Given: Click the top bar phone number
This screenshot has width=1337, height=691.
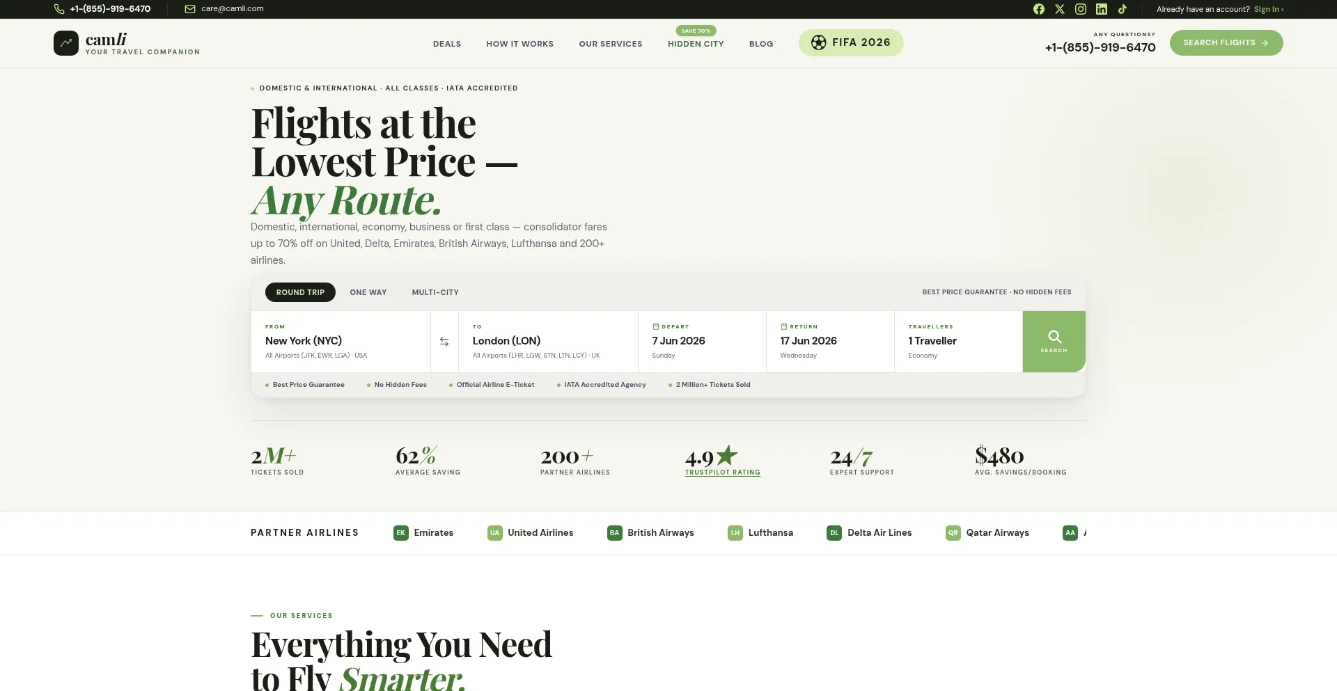Looking at the screenshot, I should coord(110,9).
